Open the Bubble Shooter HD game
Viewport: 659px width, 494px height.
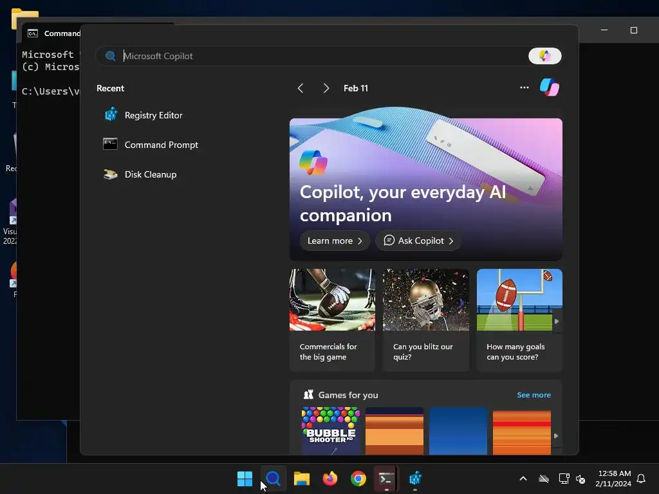(x=331, y=430)
